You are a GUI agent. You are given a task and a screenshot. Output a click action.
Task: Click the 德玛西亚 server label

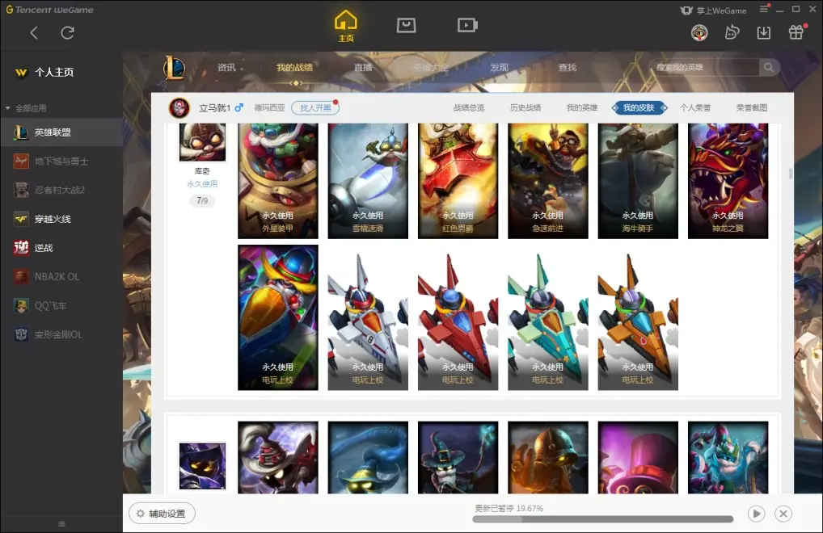click(270, 108)
